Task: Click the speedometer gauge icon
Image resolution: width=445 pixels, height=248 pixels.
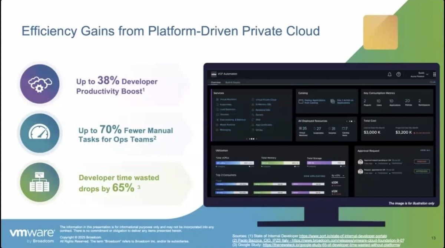Action: (x=39, y=133)
